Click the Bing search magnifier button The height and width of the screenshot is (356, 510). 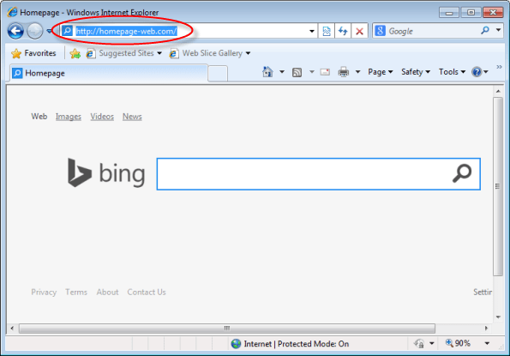click(462, 173)
